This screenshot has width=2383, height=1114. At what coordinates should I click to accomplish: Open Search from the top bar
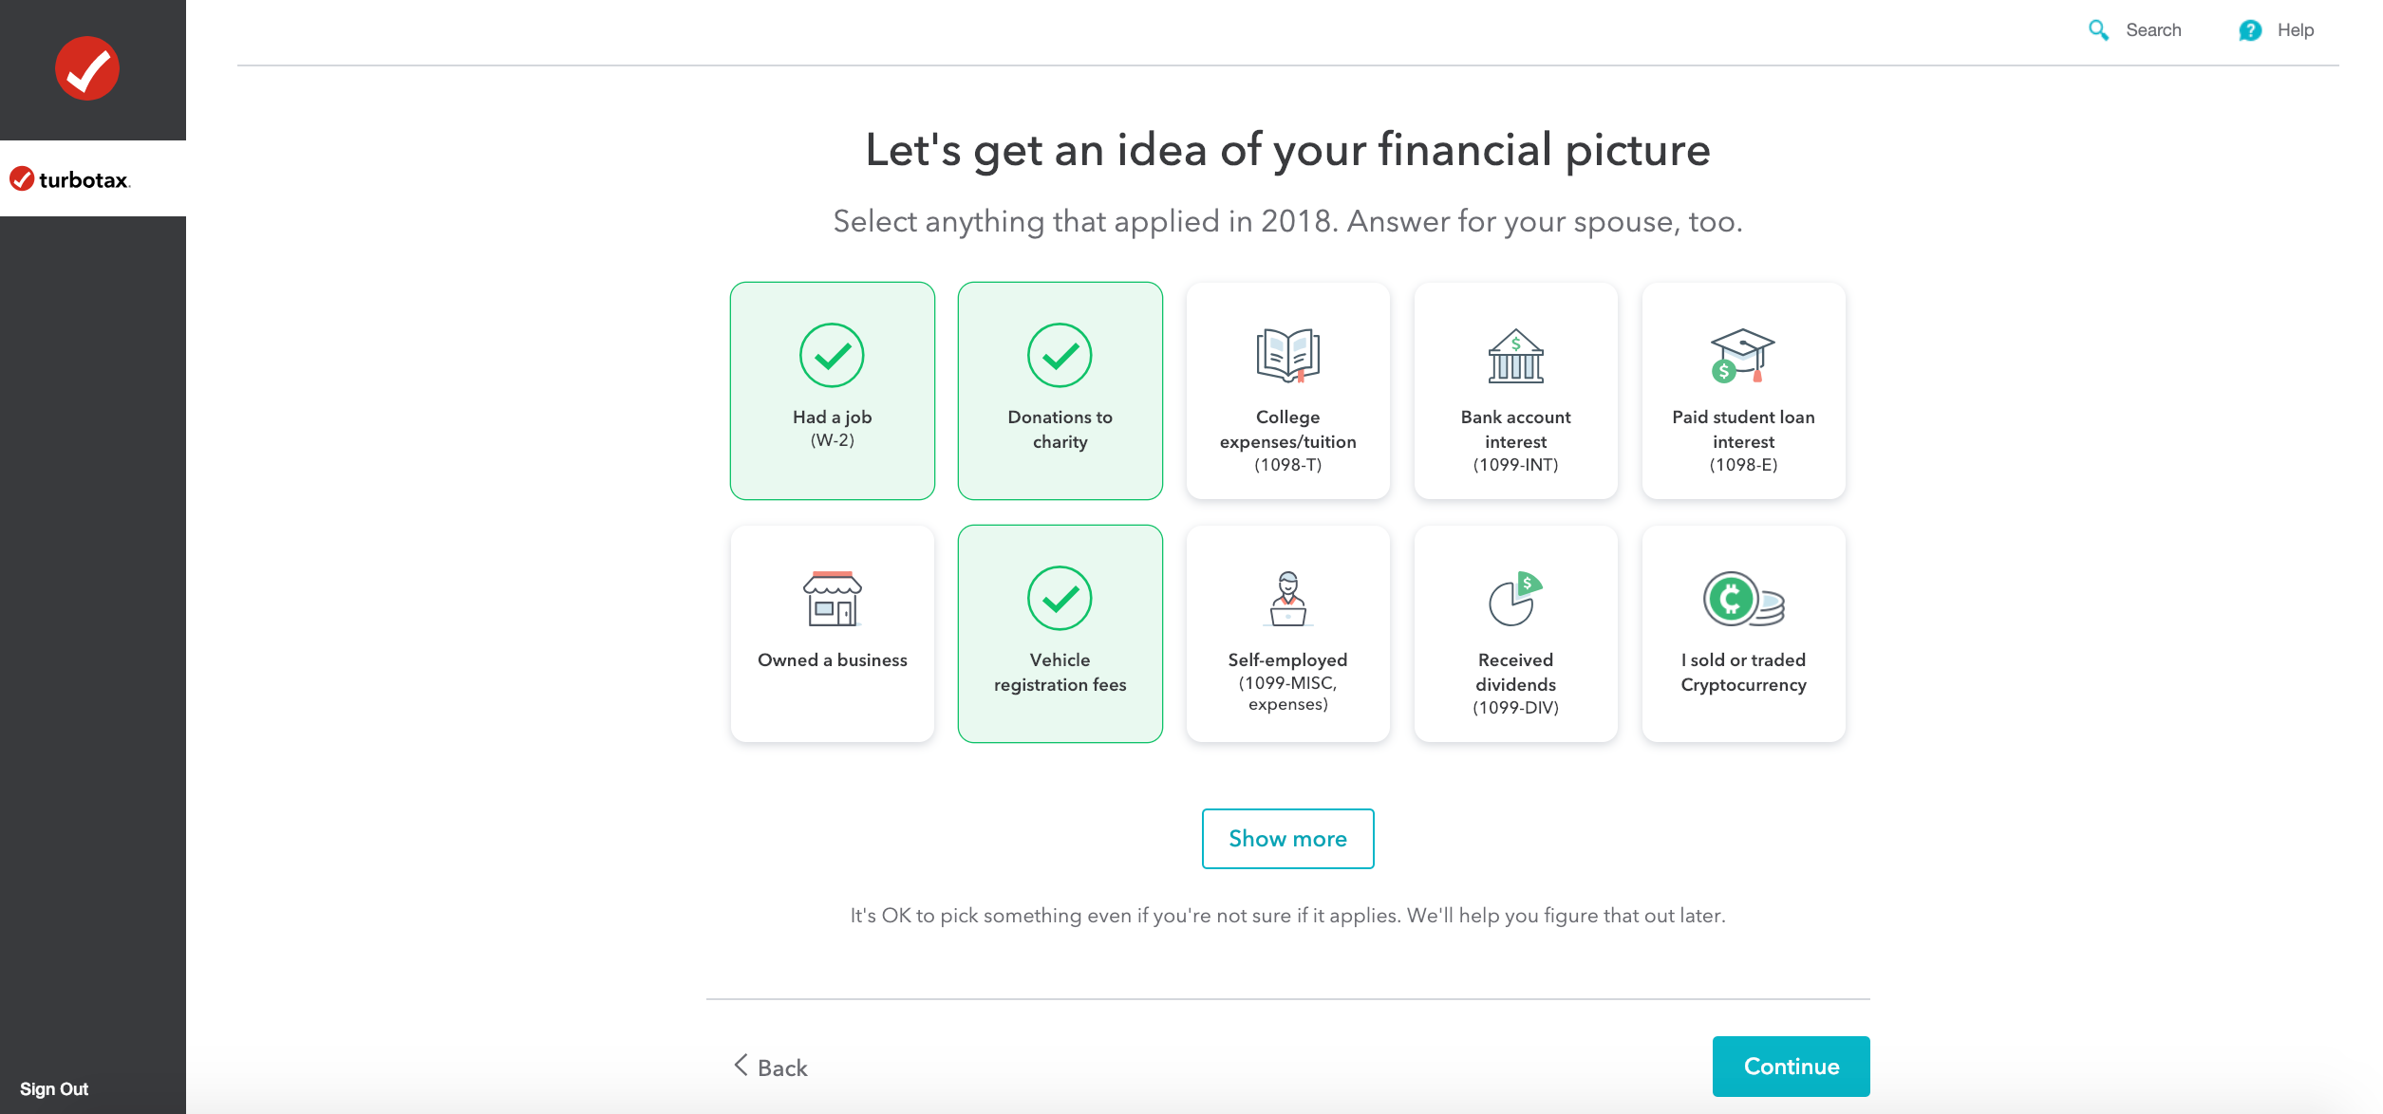(x=2151, y=29)
